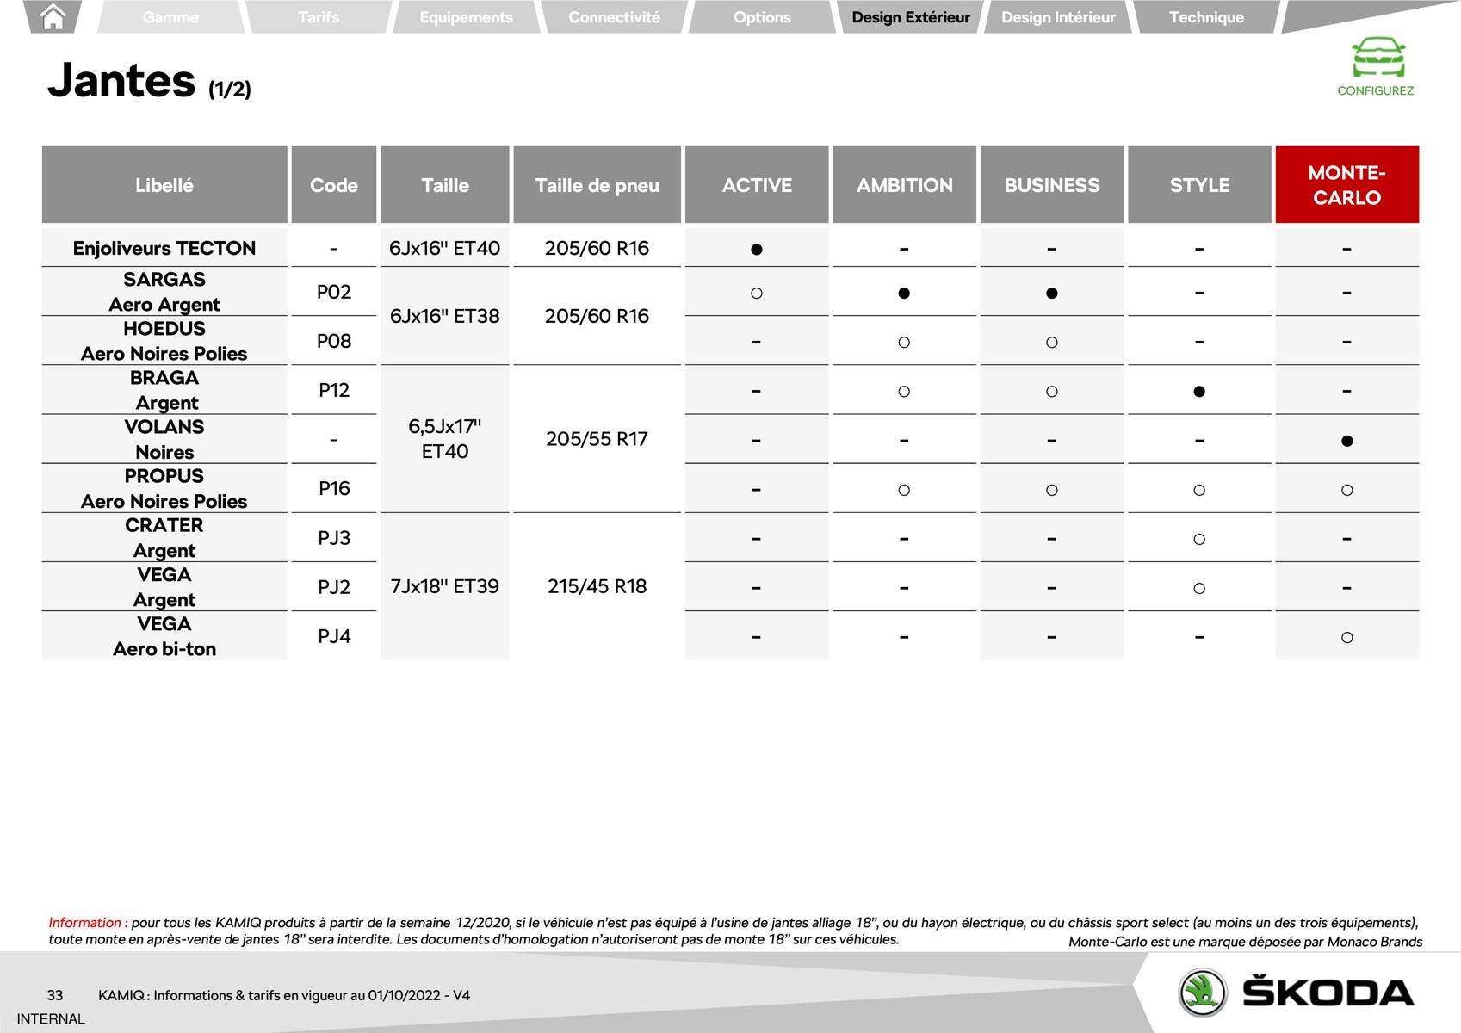Click the Taille column header
1461x1033 pixels.
(x=445, y=185)
